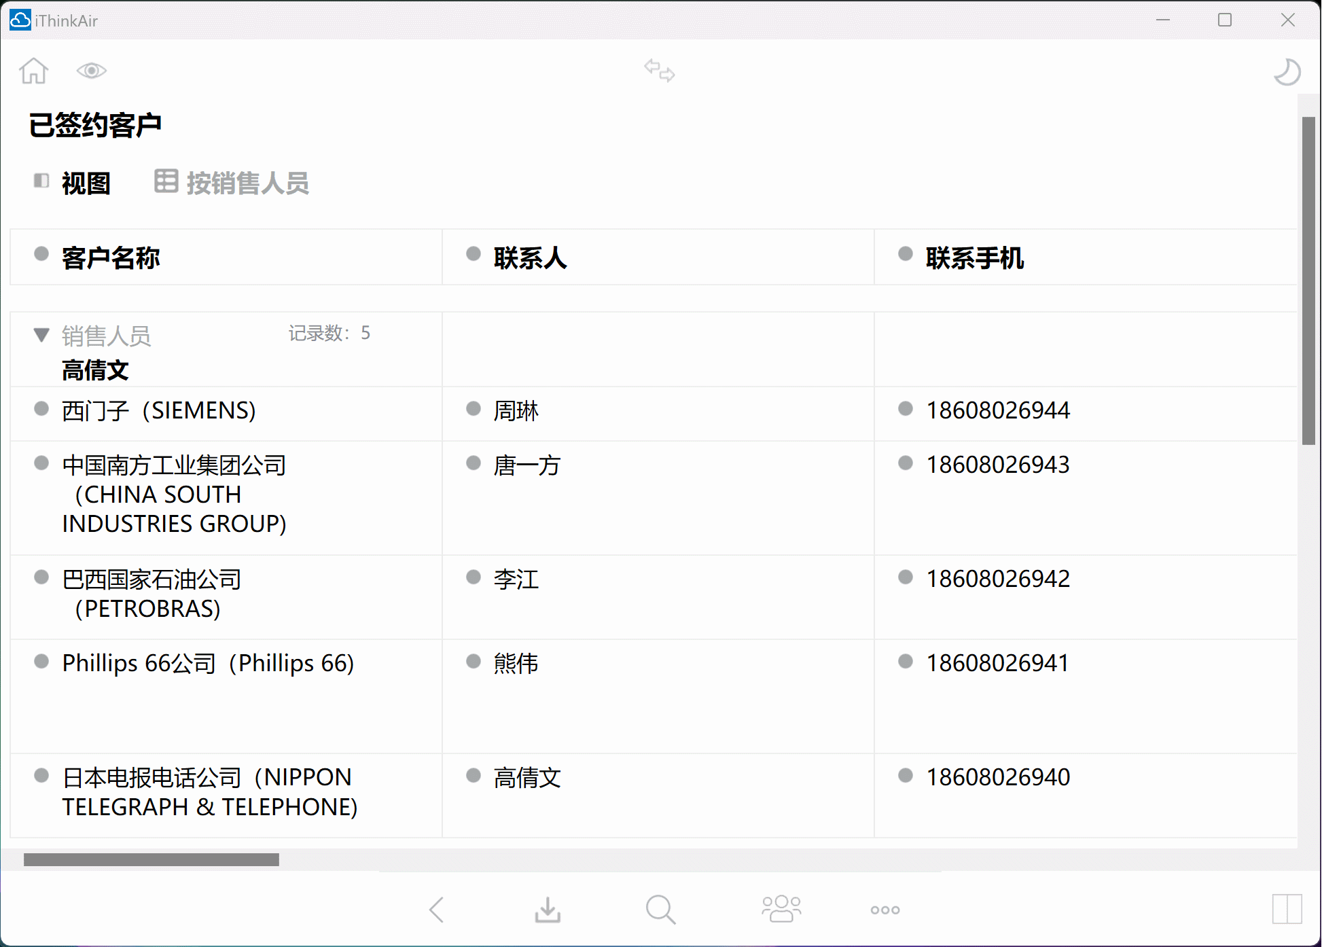Select contact 高倩文 in 联系人 column
This screenshot has height=947, width=1322.
[527, 778]
